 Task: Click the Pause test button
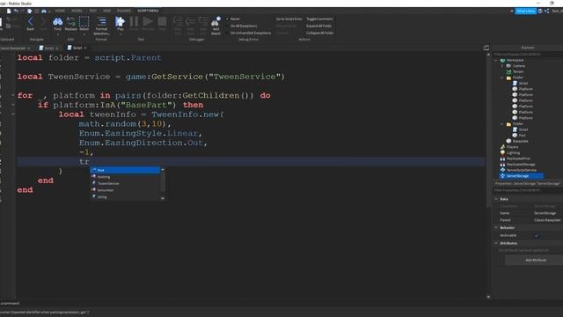(x=134, y=22)
